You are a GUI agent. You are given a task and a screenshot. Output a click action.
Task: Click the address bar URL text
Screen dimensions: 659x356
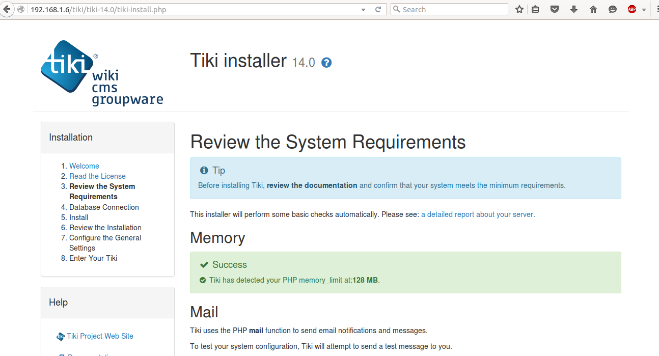[98, 9]
